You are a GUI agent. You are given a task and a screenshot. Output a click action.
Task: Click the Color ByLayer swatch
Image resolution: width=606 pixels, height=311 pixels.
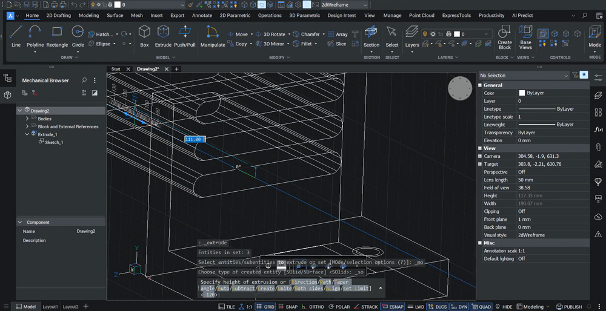click(x=522, y=93)
